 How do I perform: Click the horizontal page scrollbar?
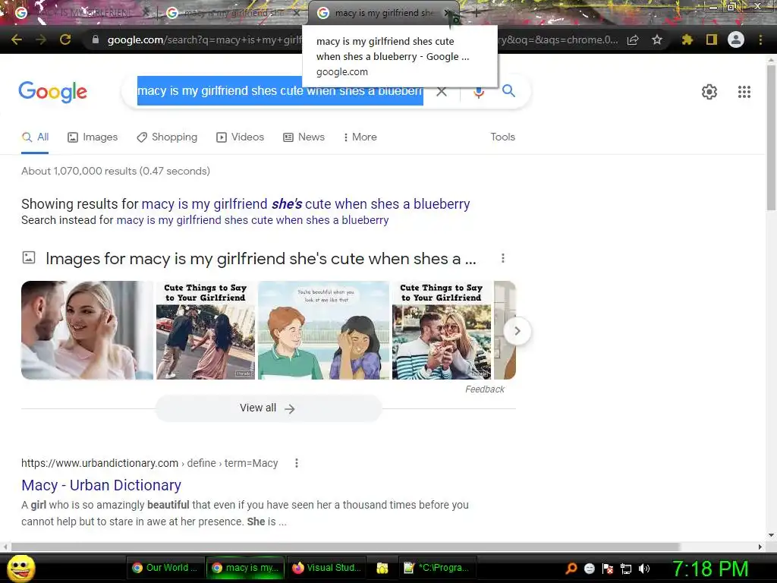[x=345, y=547]
